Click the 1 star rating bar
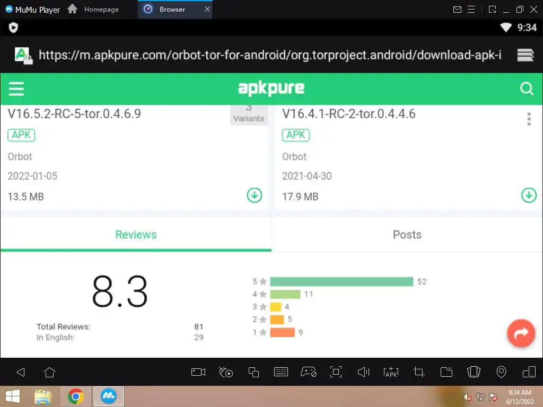Image resolution: width=543 pixels, height=407 pixels. tap(282, 332)
